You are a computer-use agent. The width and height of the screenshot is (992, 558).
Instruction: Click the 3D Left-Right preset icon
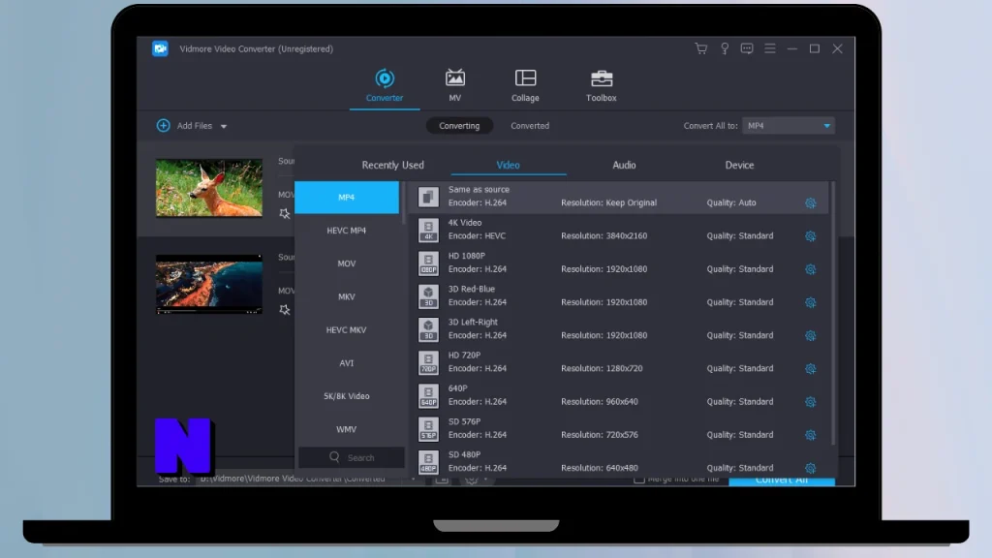pos(428,329)
